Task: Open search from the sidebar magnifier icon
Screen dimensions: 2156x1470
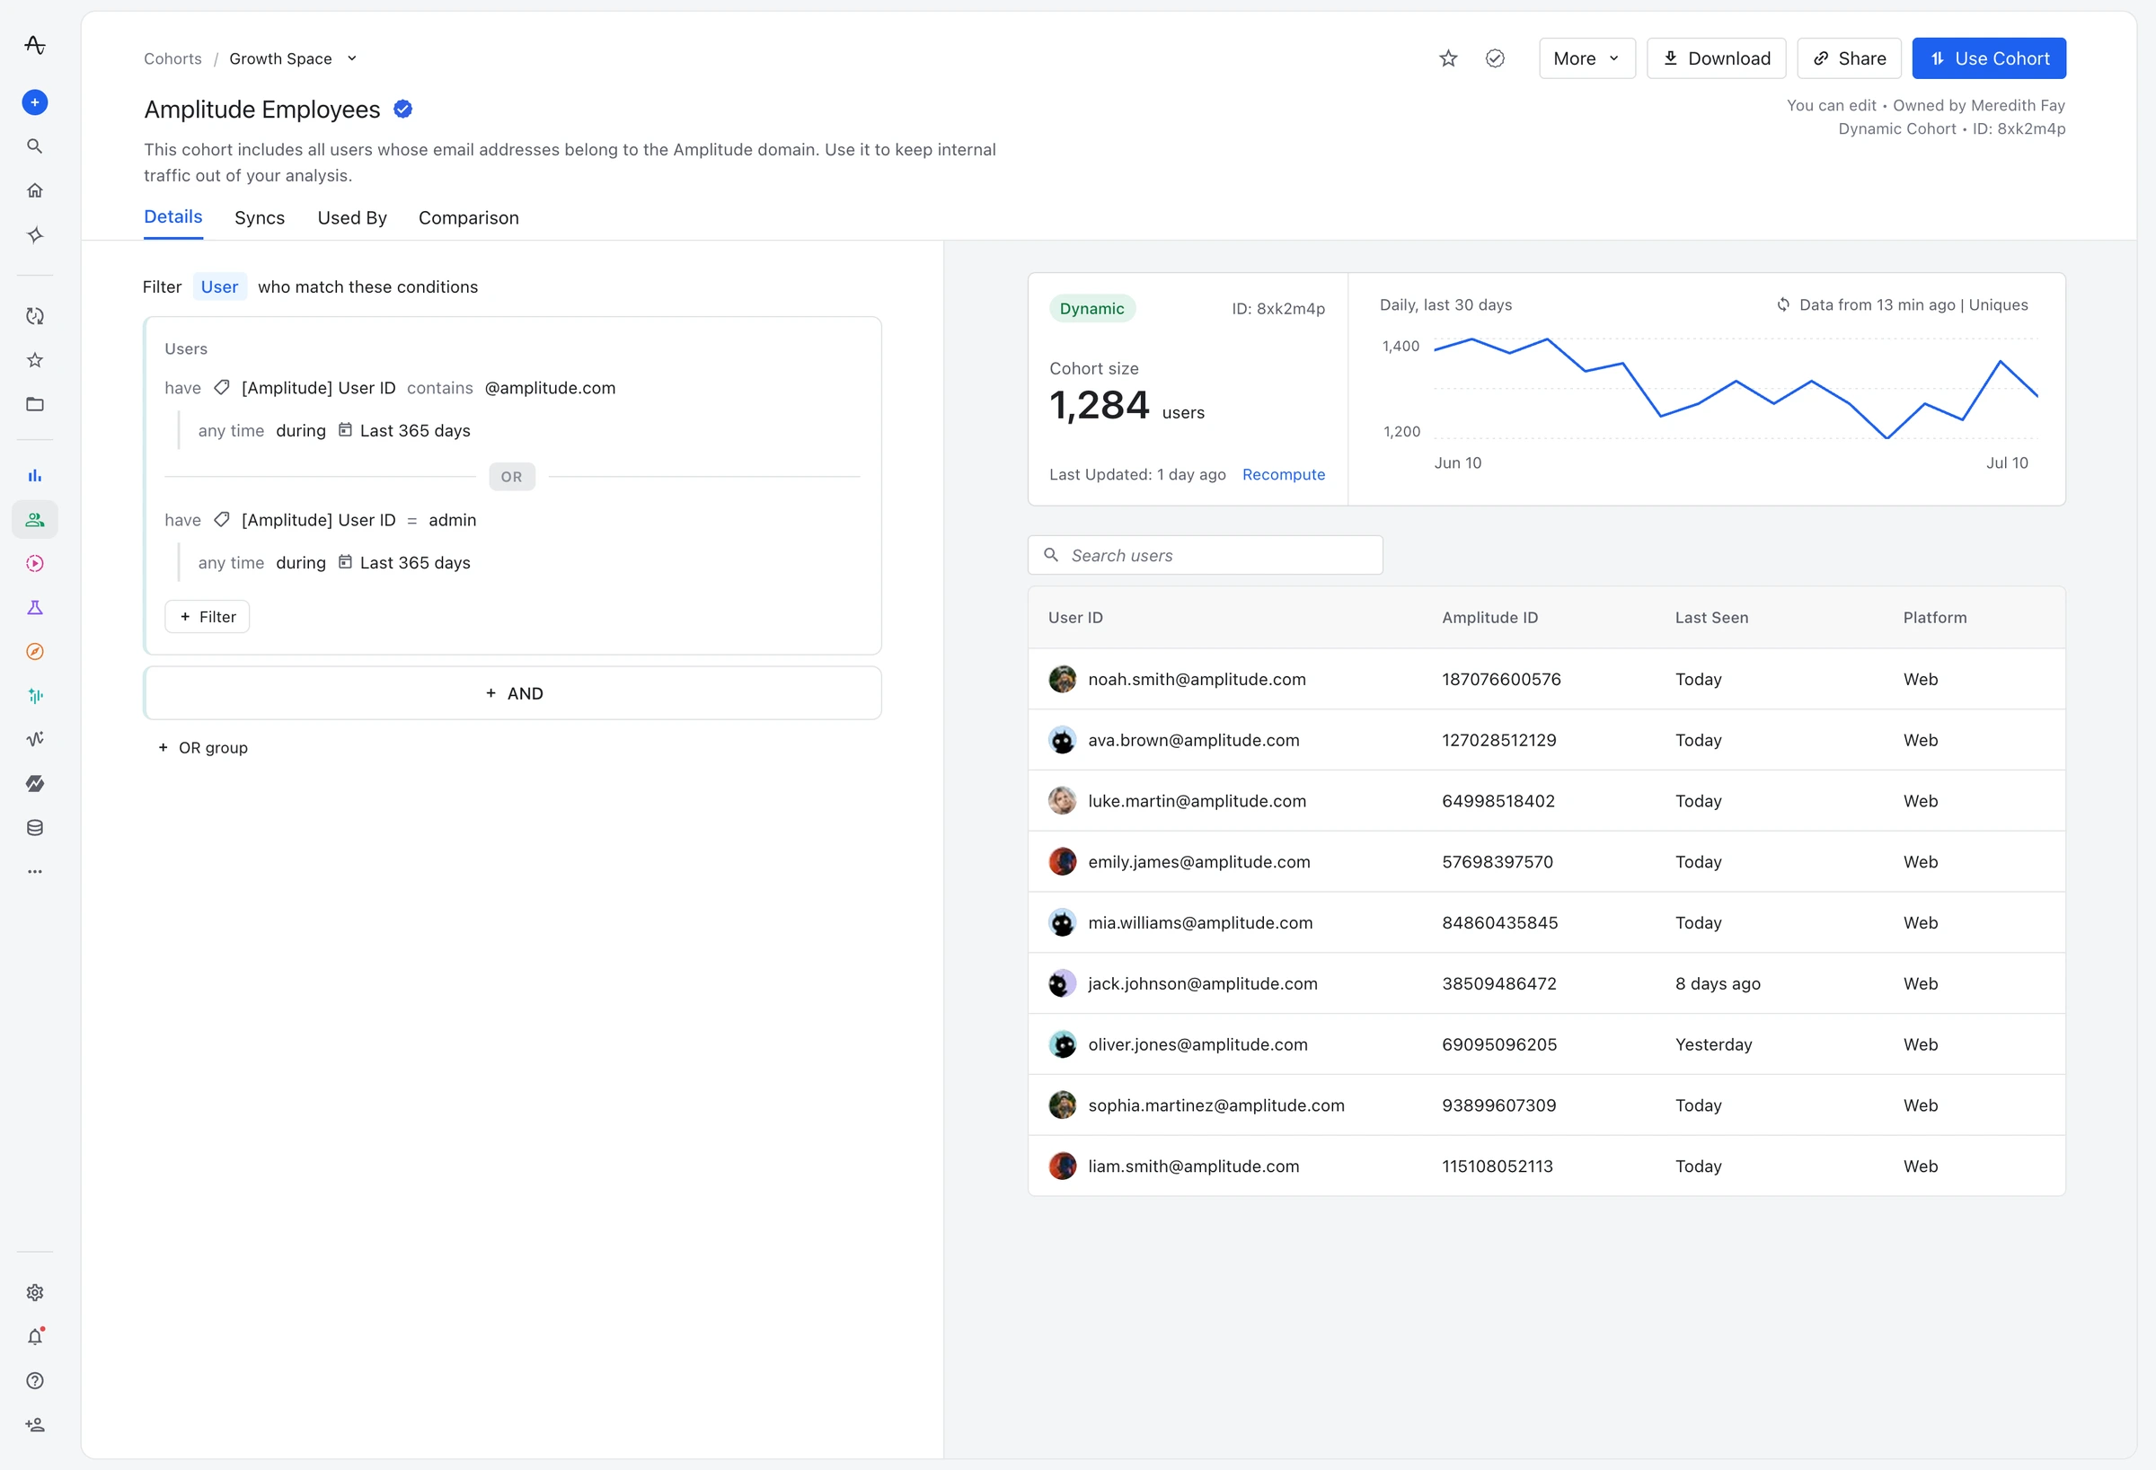Action: pyautogui.click(x=34, y=146)
